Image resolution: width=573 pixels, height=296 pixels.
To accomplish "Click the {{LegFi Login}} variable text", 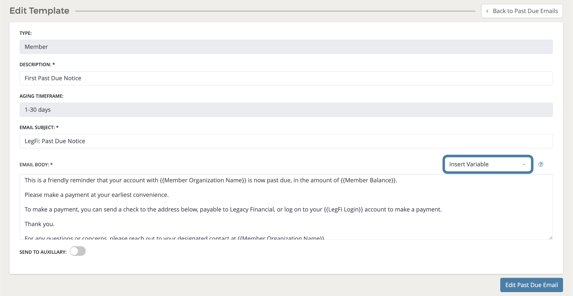I will 343,209.
